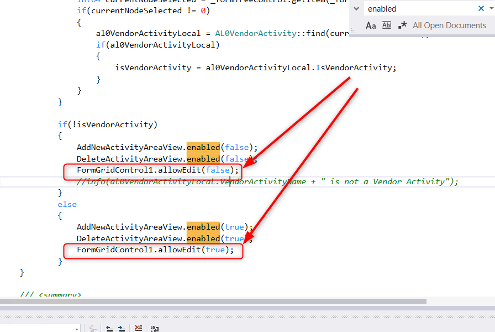This screenshot has width=495, height=332.
Task: Click first highlighted enabled on AddNewActivityAreaView
Action: pyautogui.click(x=203, y=147)
